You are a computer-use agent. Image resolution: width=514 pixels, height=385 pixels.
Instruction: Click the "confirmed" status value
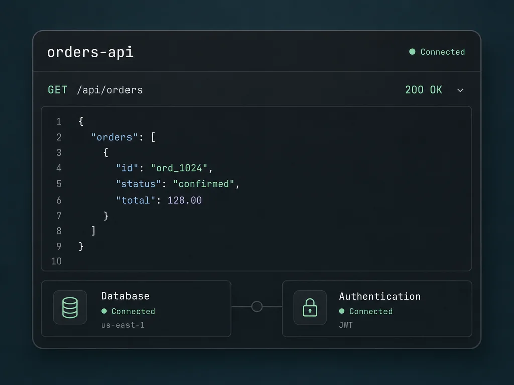point(204,184)
